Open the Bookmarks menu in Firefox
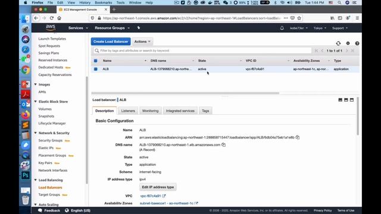Screen dimensions: 381x214 [103, 2]
